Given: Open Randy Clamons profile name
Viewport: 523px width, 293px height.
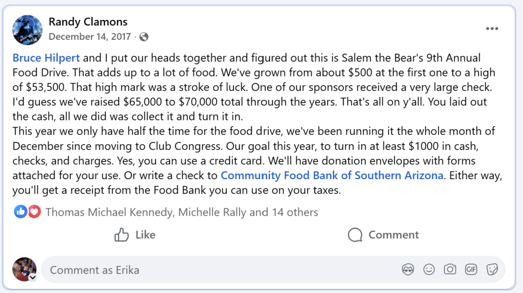Looking at the screenshot, I should (88, 21).
